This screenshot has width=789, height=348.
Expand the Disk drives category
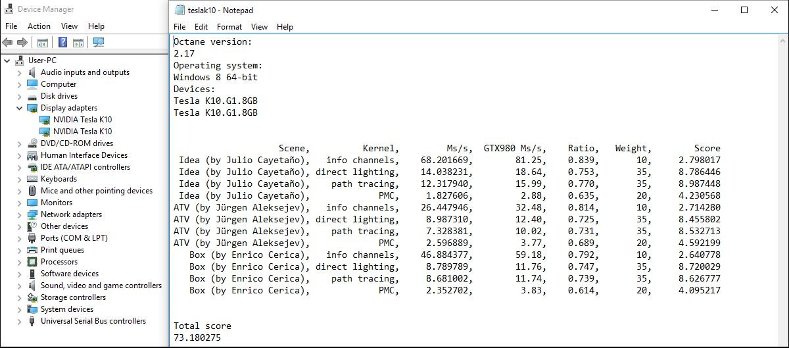(20, 96)
